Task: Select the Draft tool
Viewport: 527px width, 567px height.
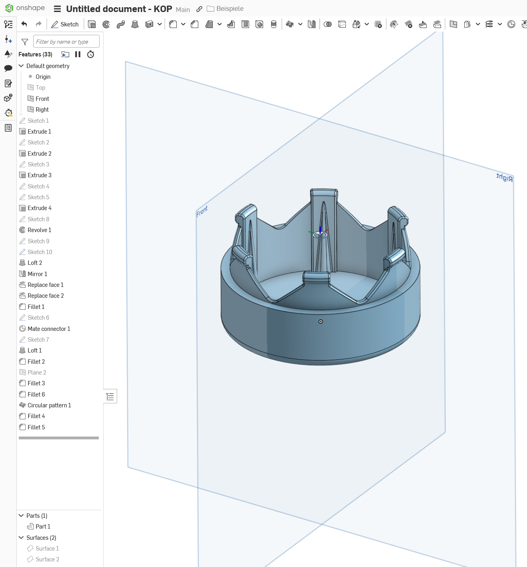Action: point(209,24)
